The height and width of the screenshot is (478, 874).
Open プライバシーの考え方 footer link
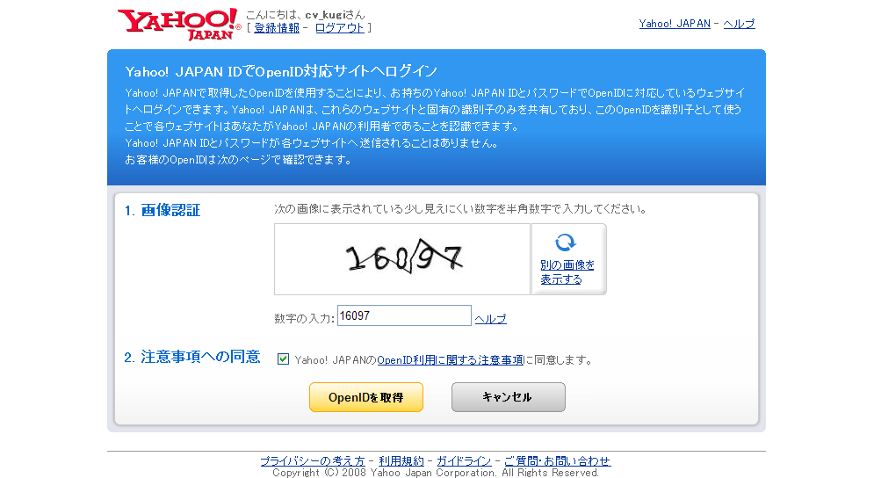(x=312, y=461)
